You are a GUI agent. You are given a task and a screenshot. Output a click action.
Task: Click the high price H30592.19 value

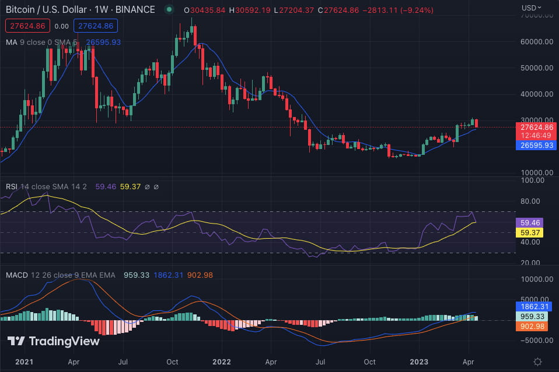[250, 10]
